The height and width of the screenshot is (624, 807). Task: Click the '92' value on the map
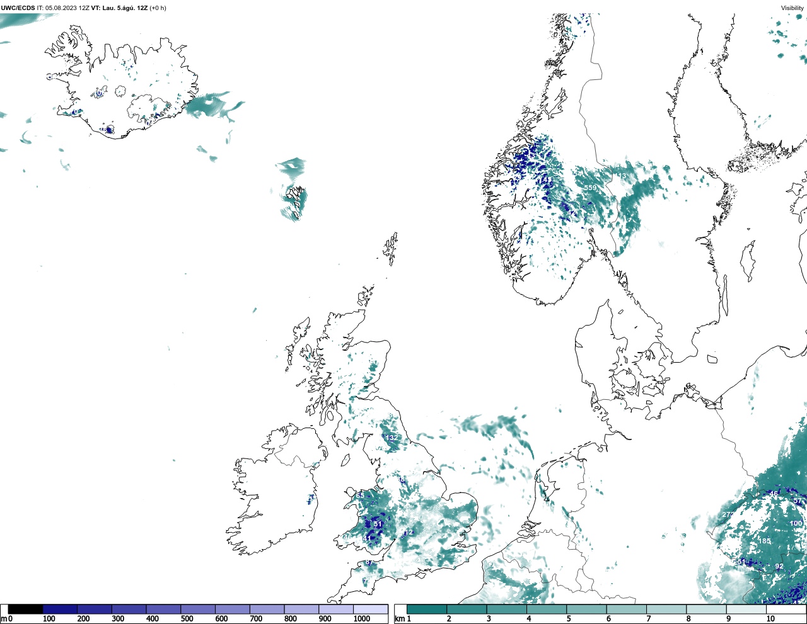tap(779, 566)
